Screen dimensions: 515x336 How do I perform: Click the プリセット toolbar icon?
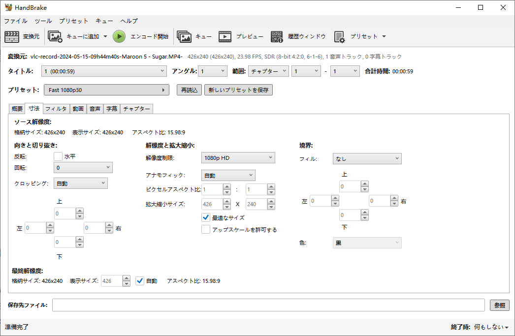[x=339, y=36]
